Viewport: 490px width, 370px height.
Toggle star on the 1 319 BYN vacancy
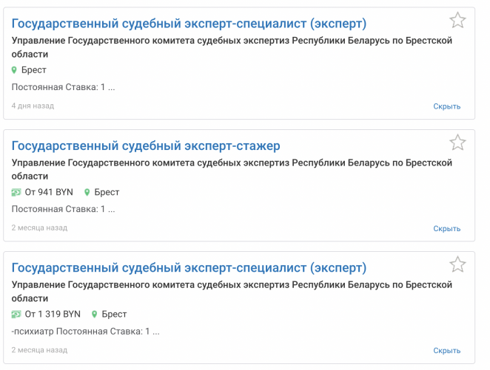[x=457, y=264]
